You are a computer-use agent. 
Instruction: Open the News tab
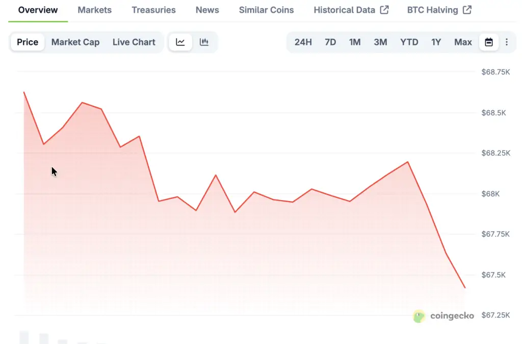(x=207, y=10)
